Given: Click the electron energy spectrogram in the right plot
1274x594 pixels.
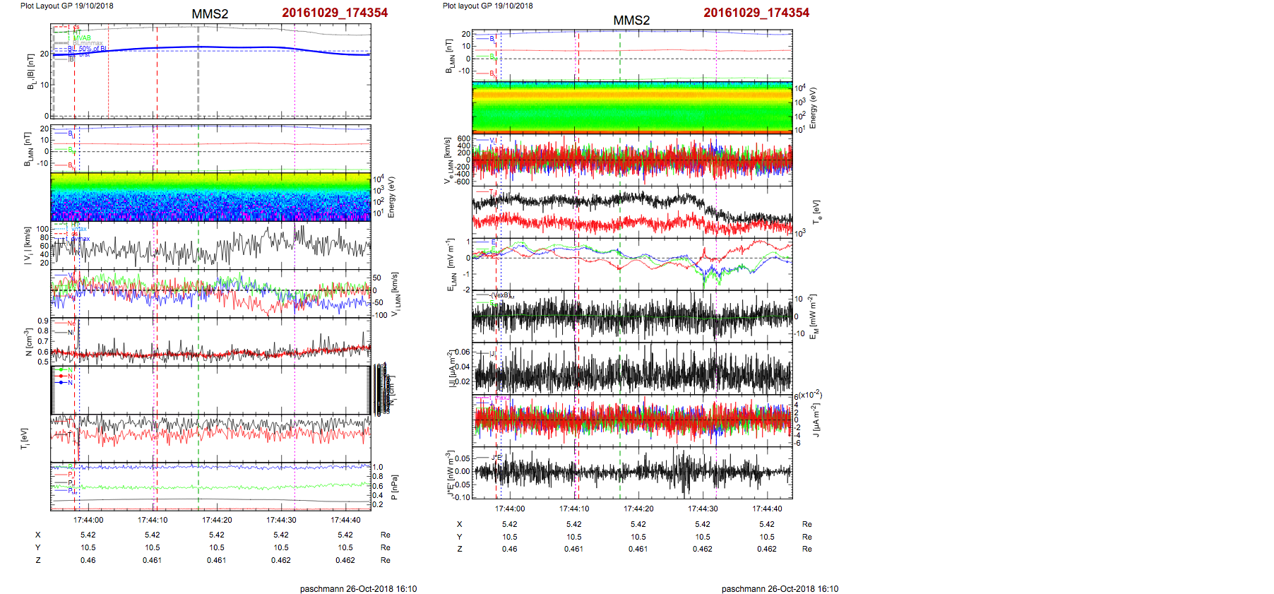Looking at the screenshot, I should pos(632,107).
